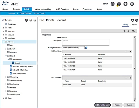Click the Quick Start icon
Viewport: 139px width, 108px height.
click(6, 24)
